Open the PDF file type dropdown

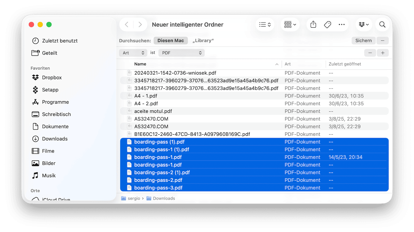[182, 53]
